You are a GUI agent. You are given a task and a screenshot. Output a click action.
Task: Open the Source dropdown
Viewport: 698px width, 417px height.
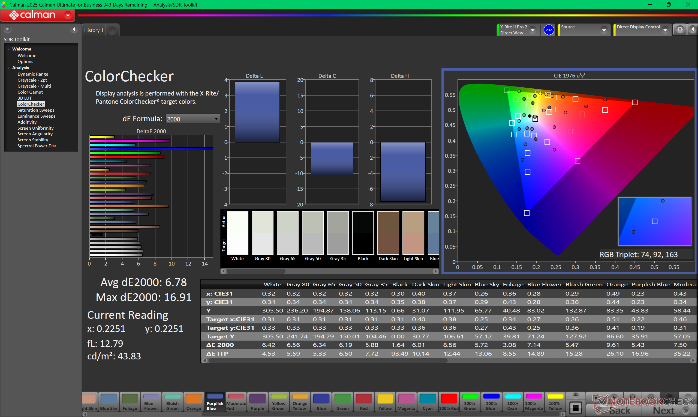(604, 30)
